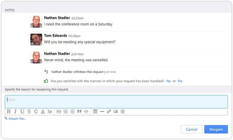Add a hyperlink to the note
Screen dimensions: 233x140
[x=109, y=111]
